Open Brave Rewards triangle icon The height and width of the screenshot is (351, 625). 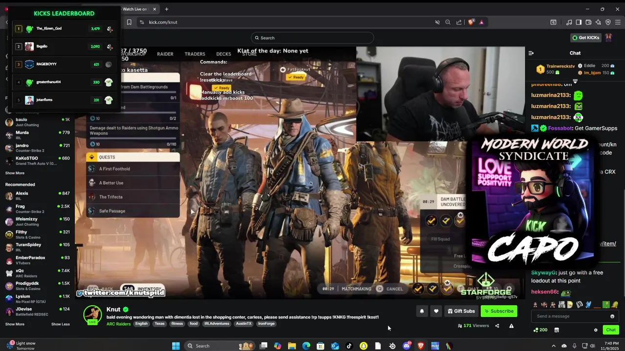[481, 22]
